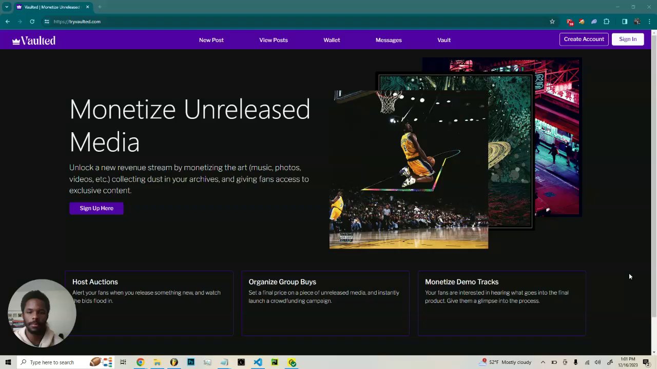
Task: Go to View Posts
Action: tap(273, 40)
